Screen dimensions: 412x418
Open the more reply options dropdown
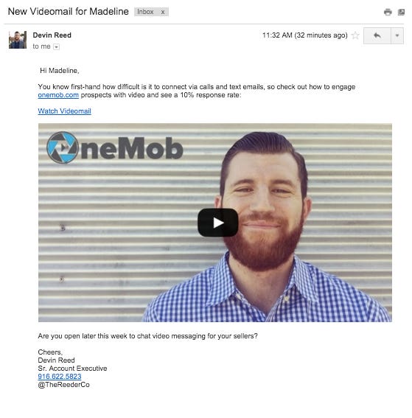[397, 35]
